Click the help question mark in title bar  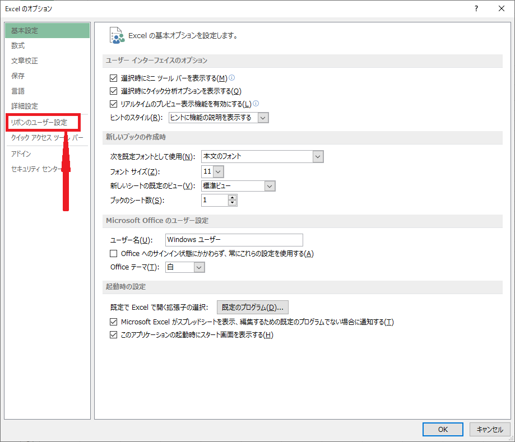(x=476, y=8)
